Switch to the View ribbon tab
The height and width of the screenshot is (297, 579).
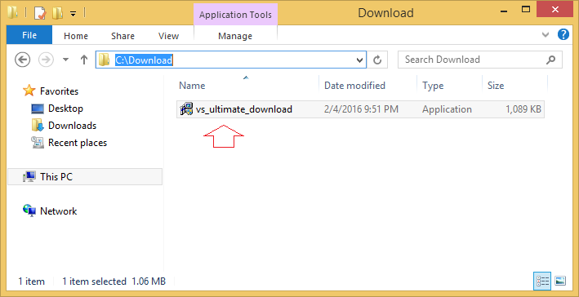click(168, 36)
